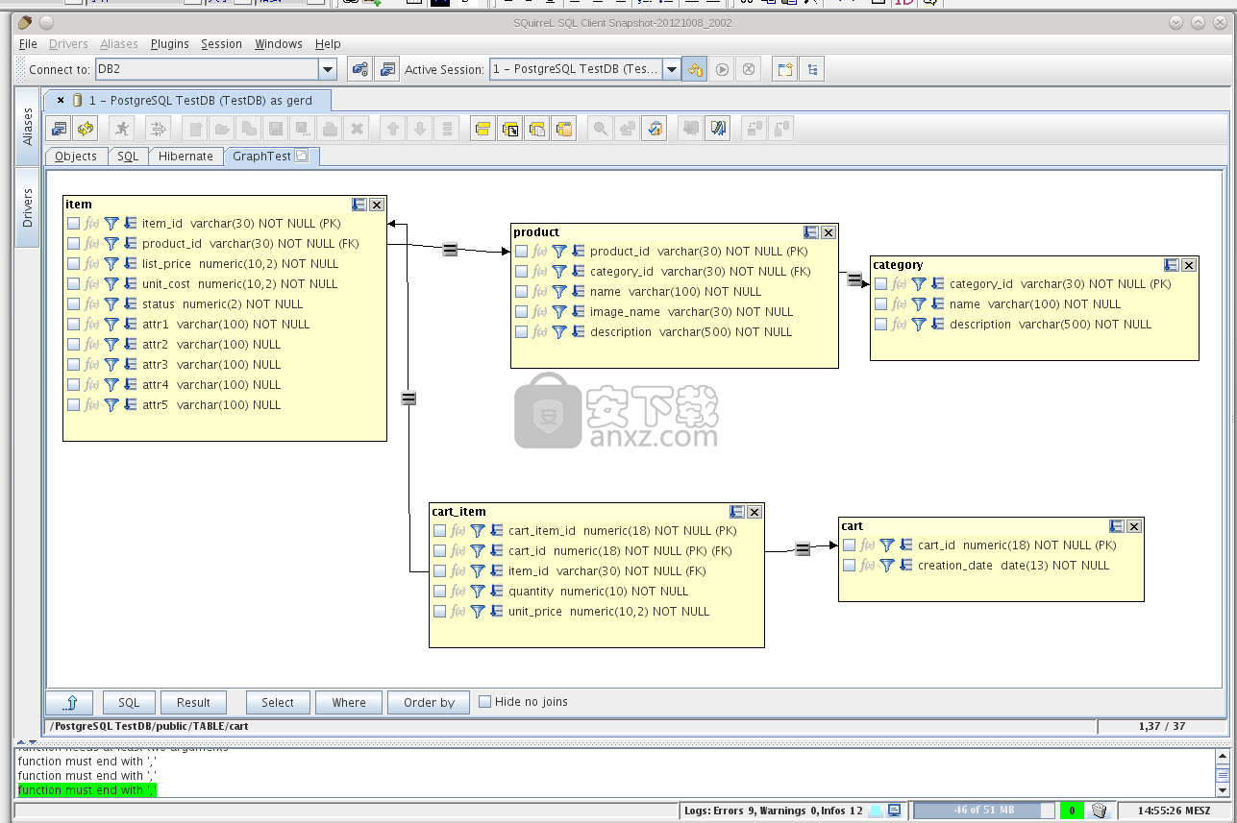Check the description checkbox in category table

click(881, 324)
